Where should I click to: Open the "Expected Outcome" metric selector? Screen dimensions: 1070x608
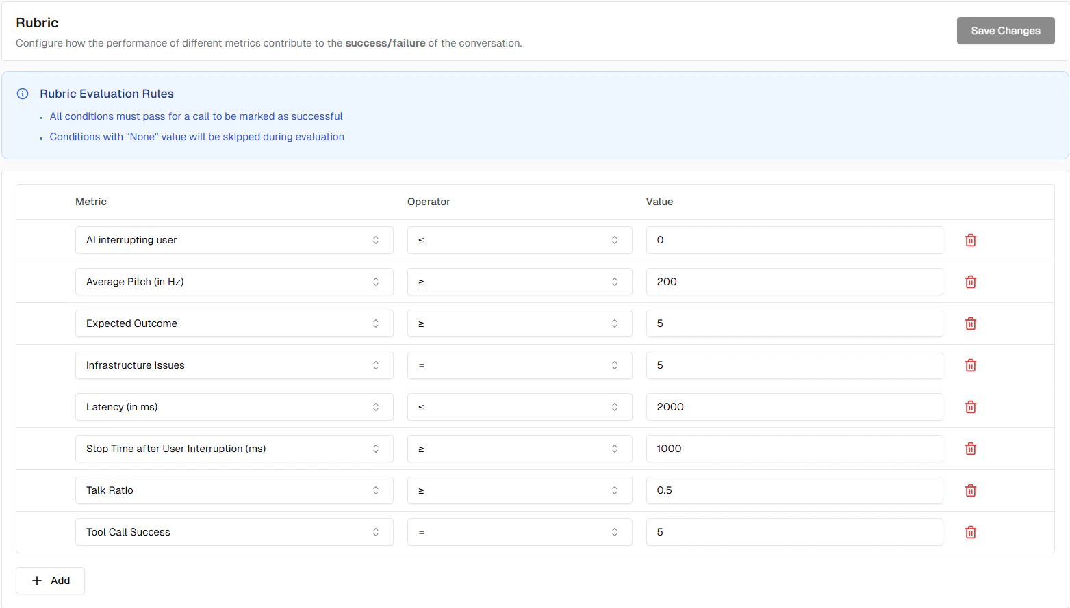point(233,323)
